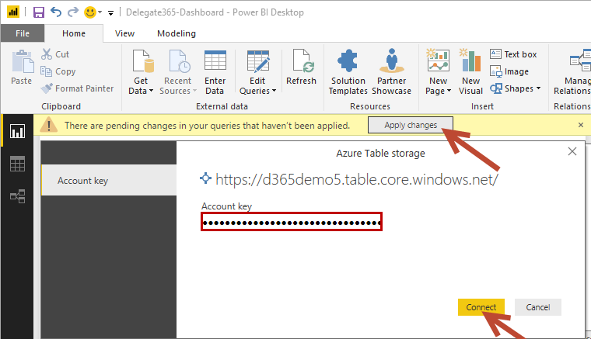591x339 pixels.
Task: Switch to the Modeling ribbon tab
Action: pos(177,33)
